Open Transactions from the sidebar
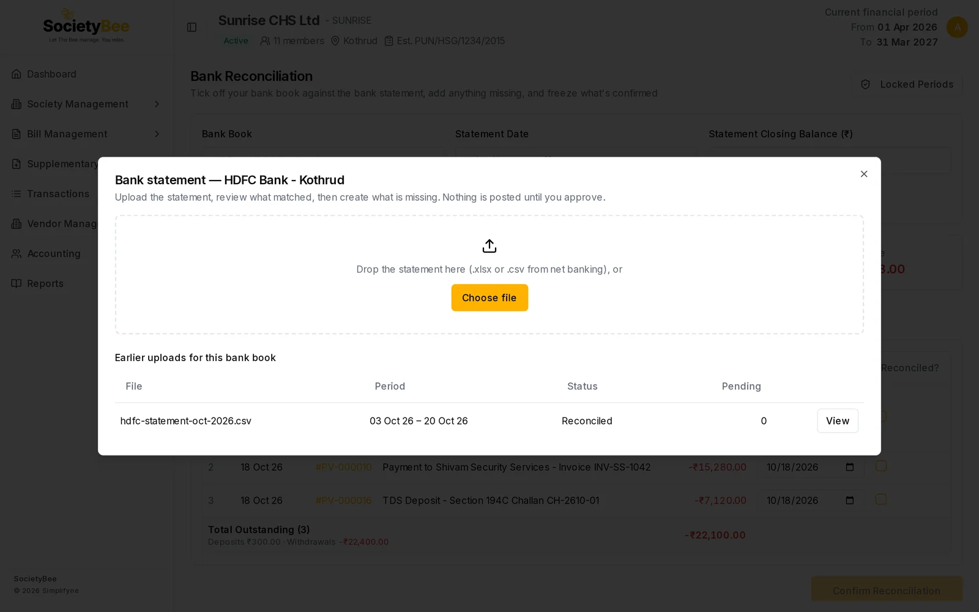The width and height of the screenshot is (979, 612). tap(58, 194)
